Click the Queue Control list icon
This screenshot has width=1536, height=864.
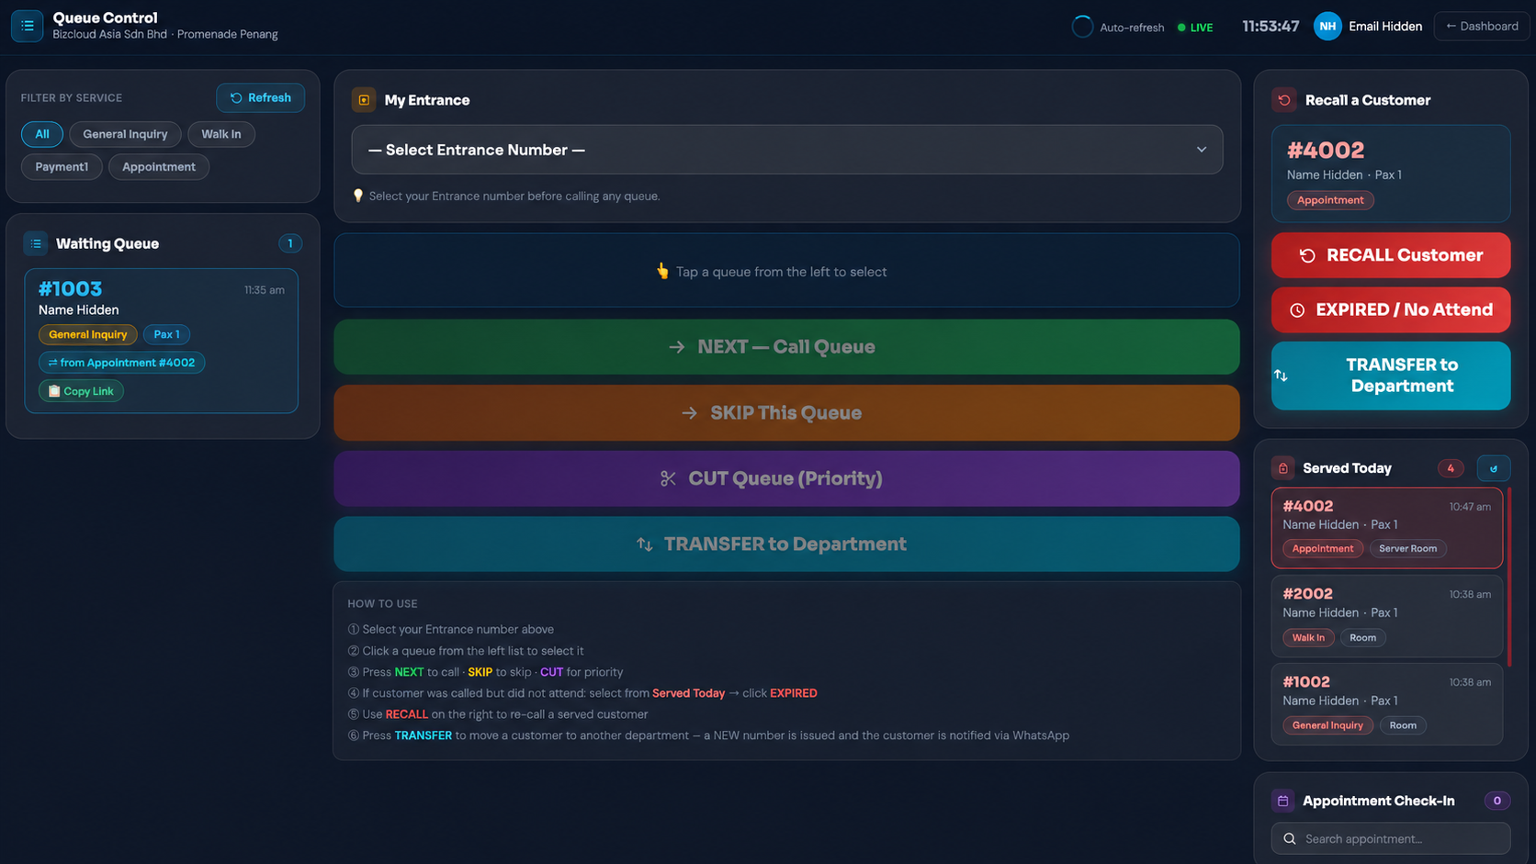click(x=27, y=26)
